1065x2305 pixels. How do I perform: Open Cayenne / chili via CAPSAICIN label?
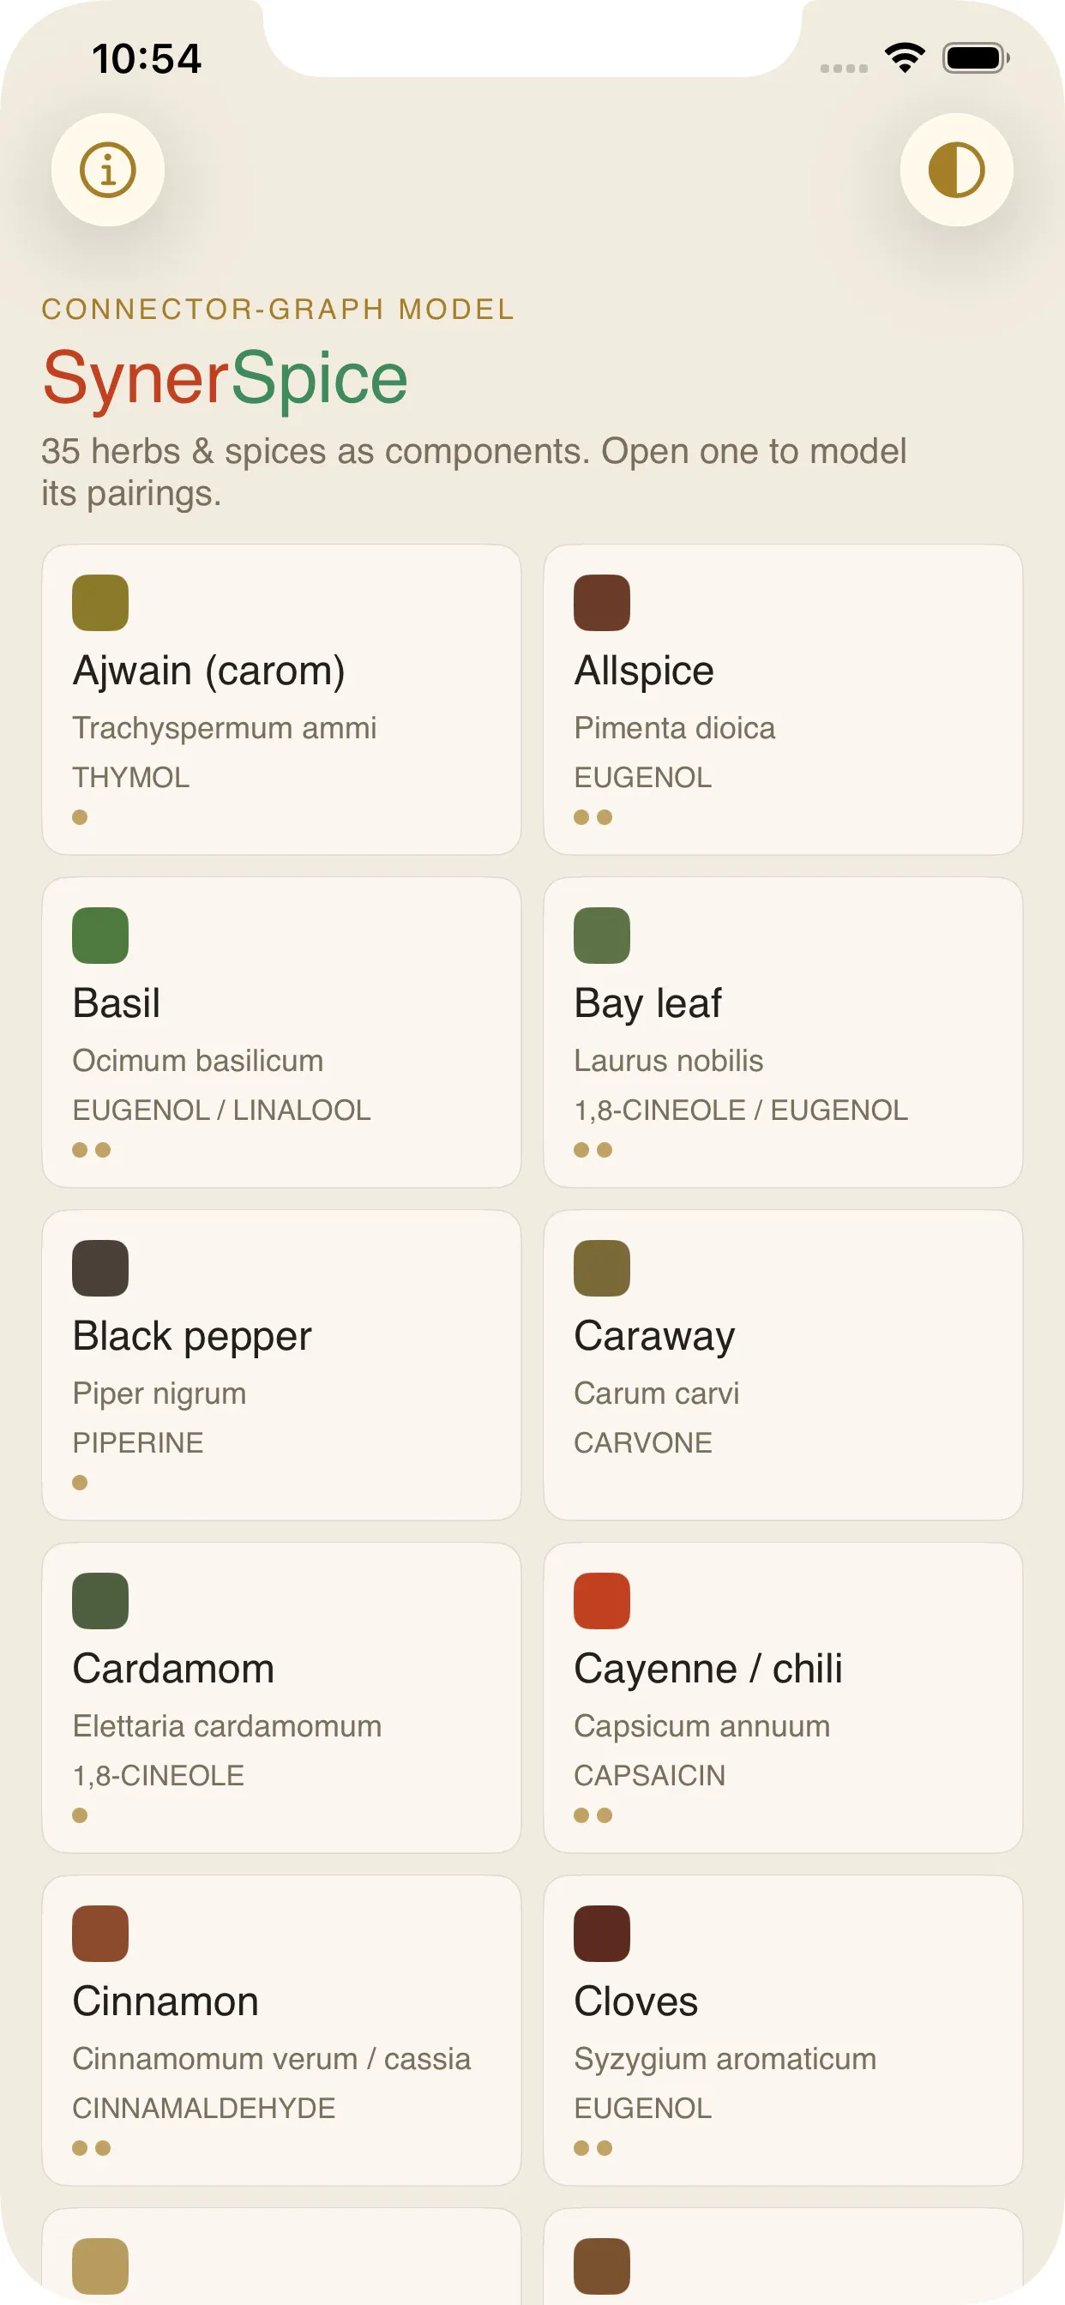coord(649,1775)
